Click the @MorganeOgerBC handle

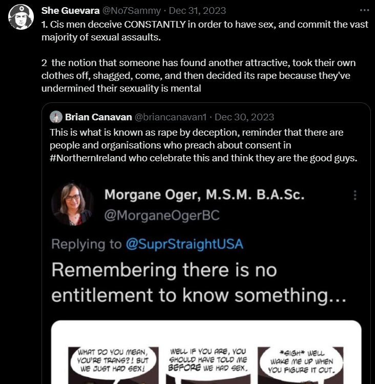coord(161,216)
